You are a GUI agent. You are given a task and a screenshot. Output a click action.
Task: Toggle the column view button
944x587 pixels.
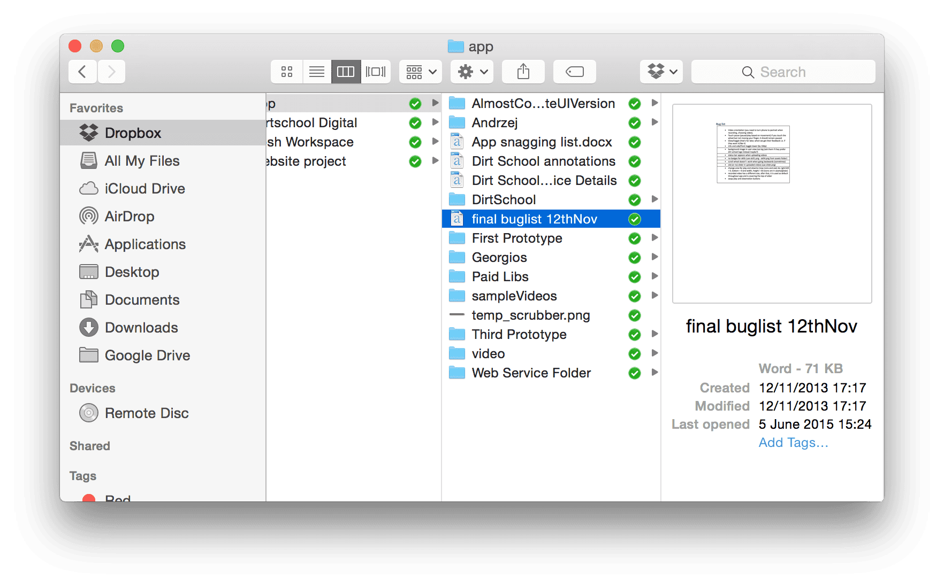[346, 72]
